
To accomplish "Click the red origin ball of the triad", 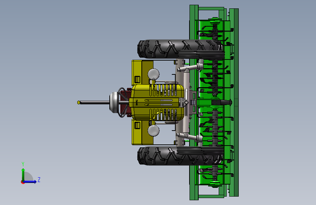I will (x=23, y=182).
